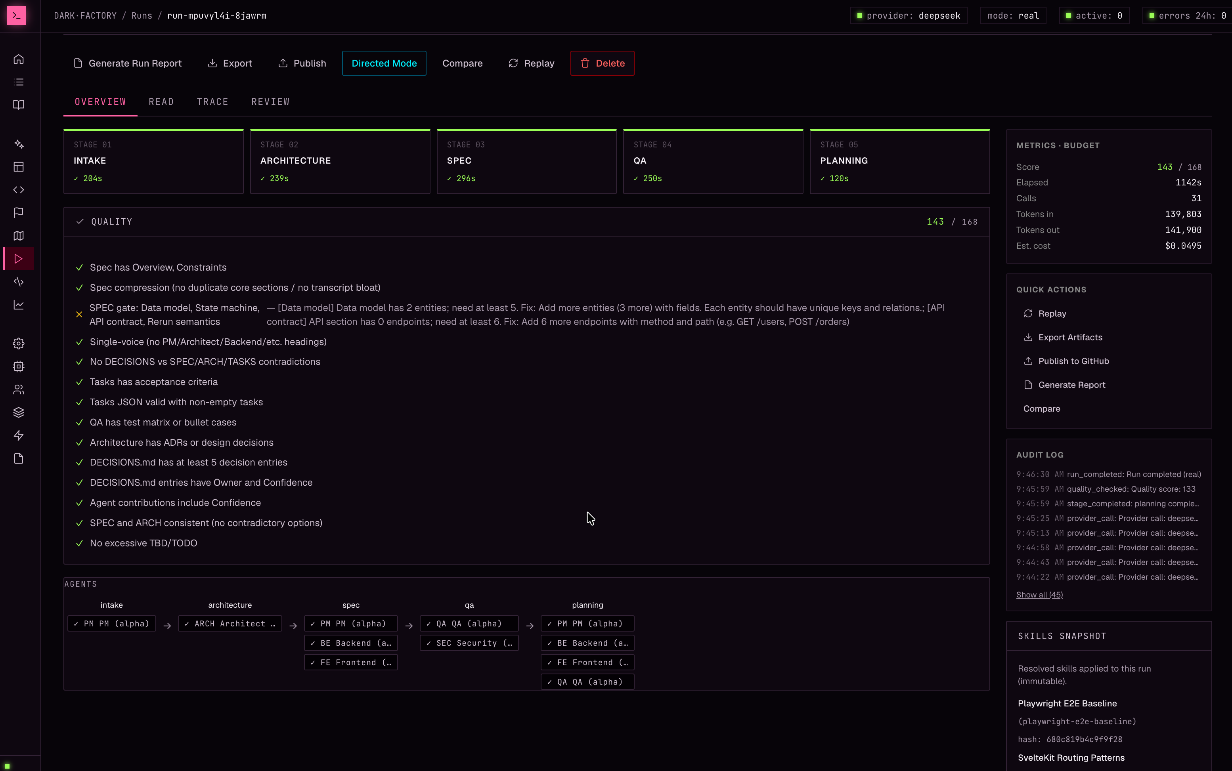This screenshot has width=1232, height=771.
Task: Click the SvelteKit Routing Patterns skill
Action: [x=1071, y=758]
